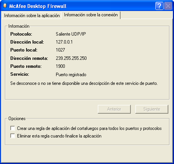
Task: Click the local port value 1027
Action: pyautogui.click(x=60, y=50)
